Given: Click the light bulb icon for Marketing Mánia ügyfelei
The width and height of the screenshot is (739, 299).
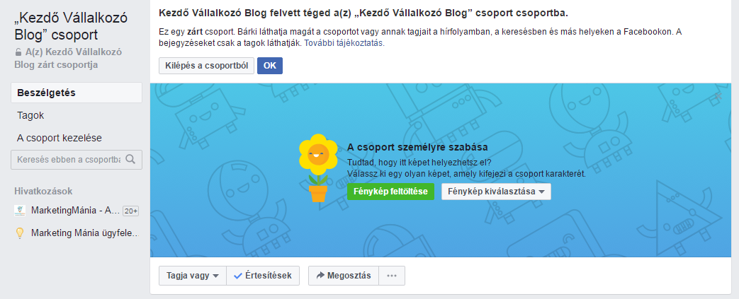Looking at the screenshot, I should [x=20, y=233].
